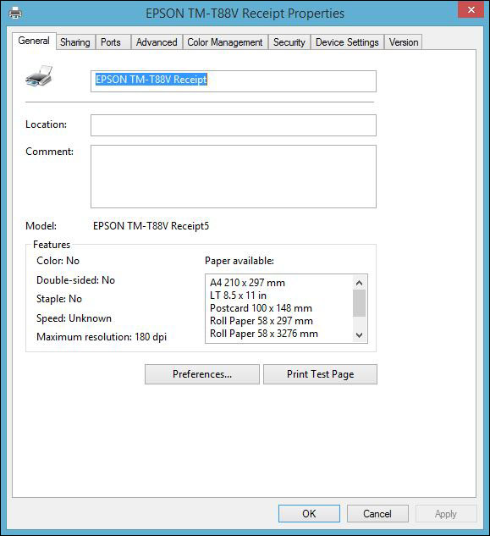Close the Receipt Properties dialog
Image resolution: width=490 pixels, height=536 pixels.
click(471, 9)
